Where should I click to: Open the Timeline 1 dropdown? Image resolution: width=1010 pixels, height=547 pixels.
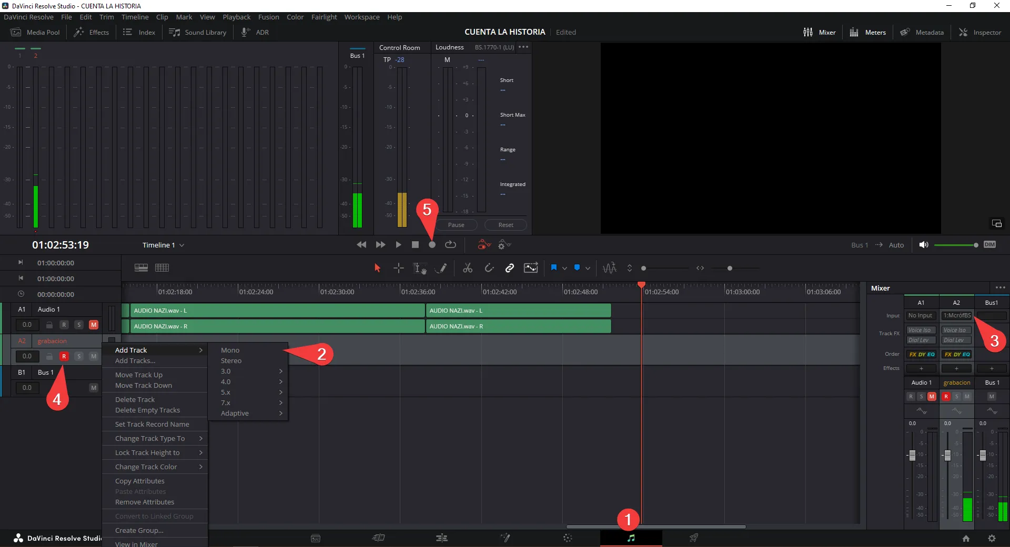tap(163, 245)
